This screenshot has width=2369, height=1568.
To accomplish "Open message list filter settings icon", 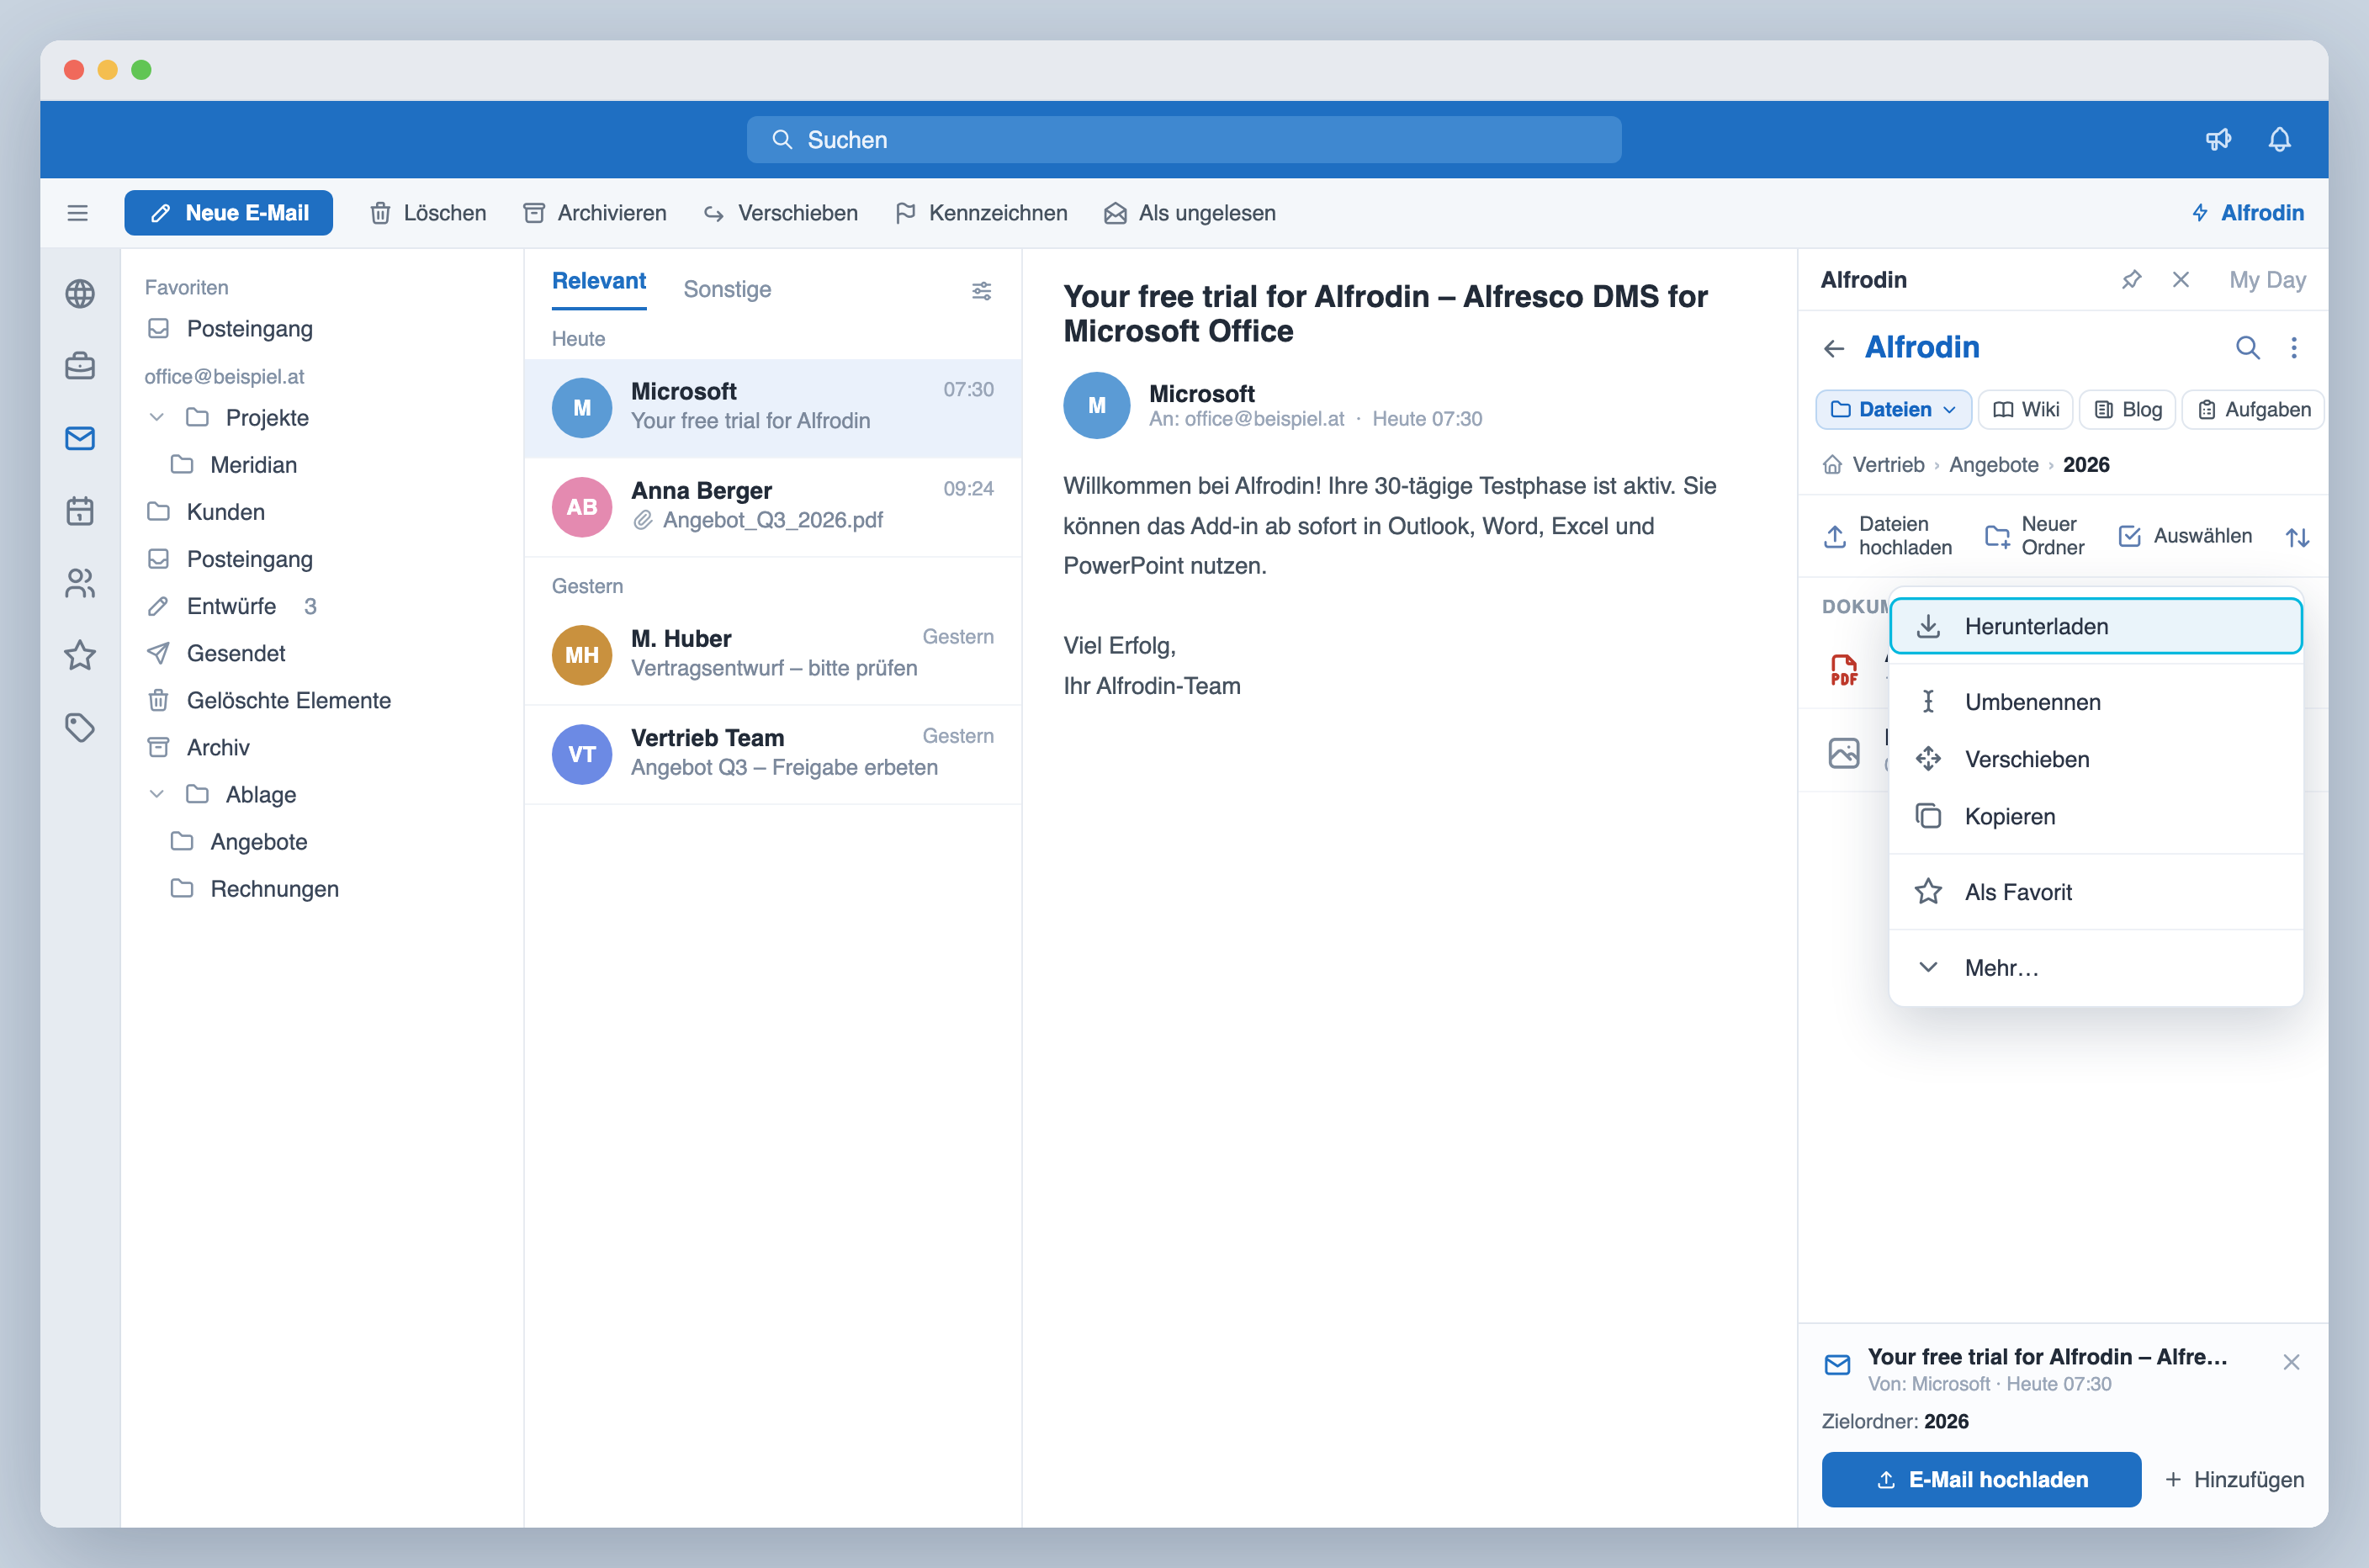I will tap(981, 290).
